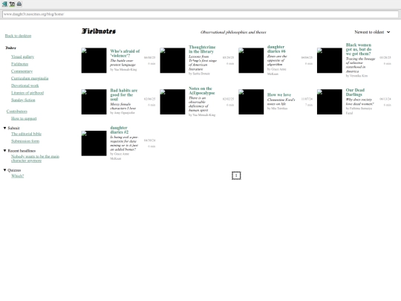401x301 pixels.
Task: Open article 'Black women got us, but do we got them?'
Action: click(359, 49)
